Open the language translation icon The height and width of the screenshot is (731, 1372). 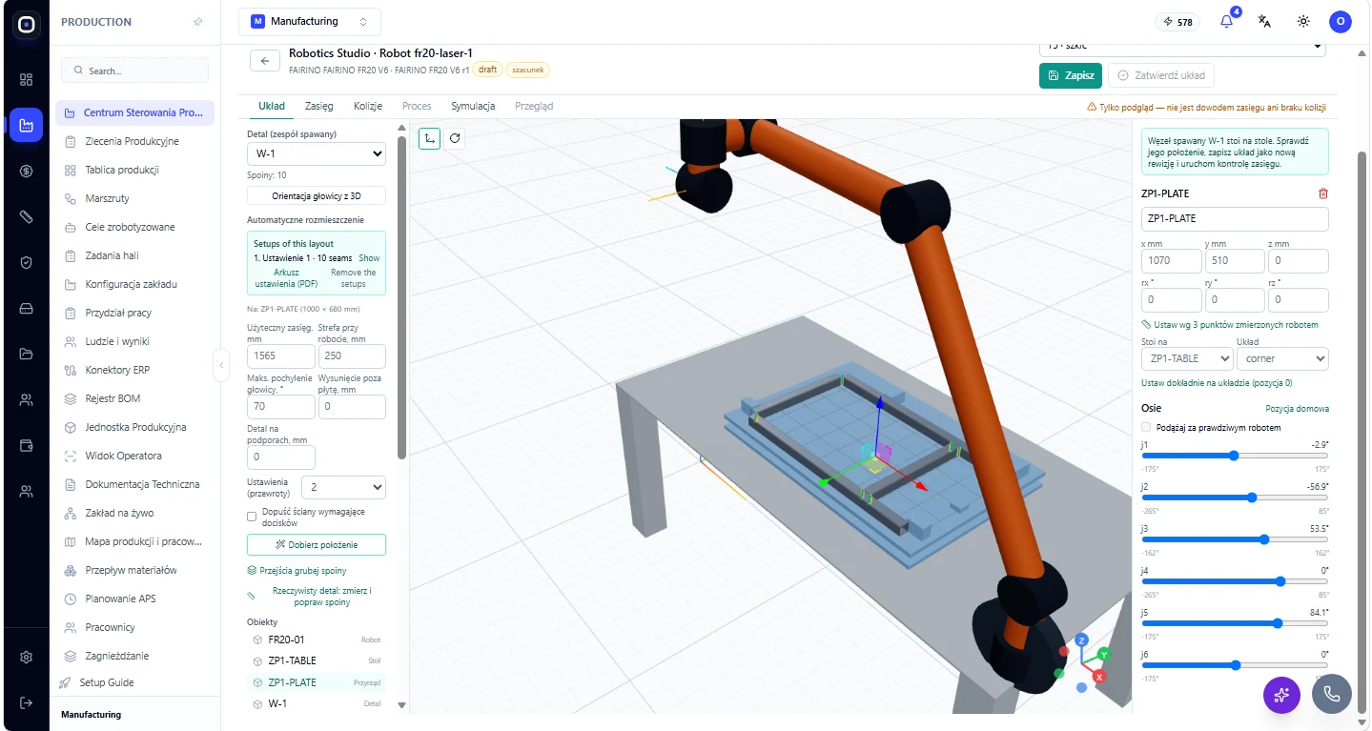tap(1265, 22)
